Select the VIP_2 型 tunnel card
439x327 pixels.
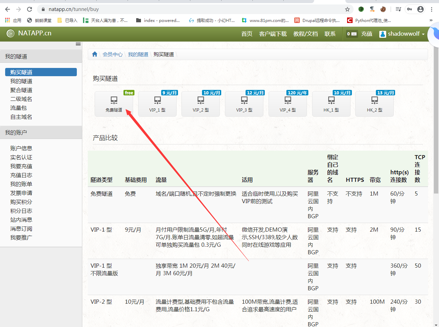point(201,104)
